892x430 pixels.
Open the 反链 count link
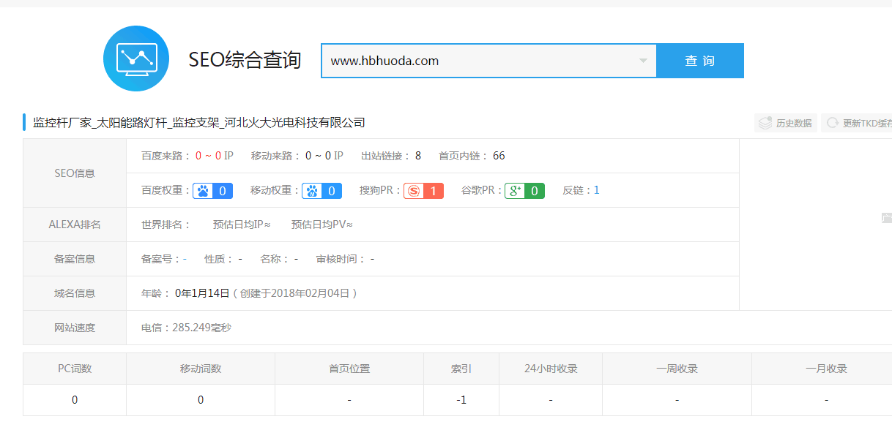[596, 190]
